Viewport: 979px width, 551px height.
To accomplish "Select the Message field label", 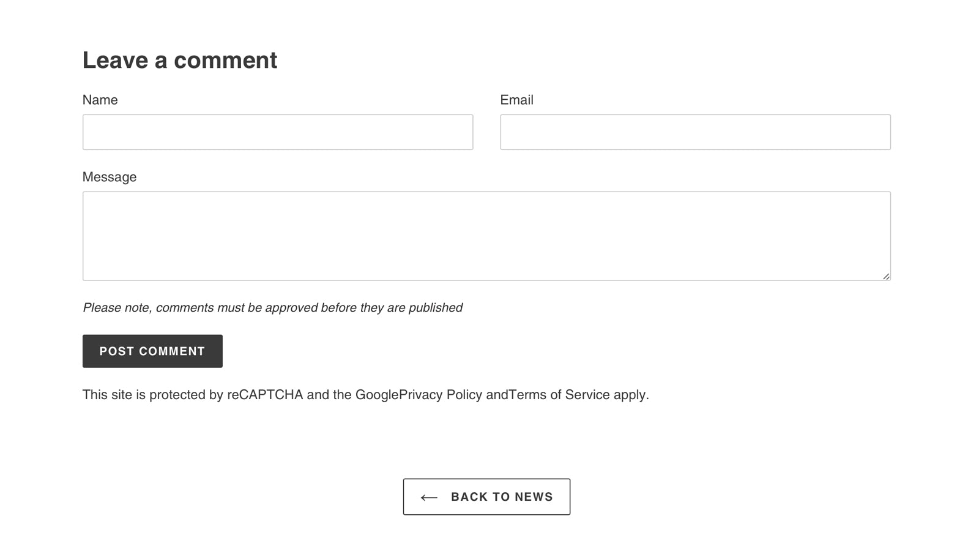I will coord(110,177).
